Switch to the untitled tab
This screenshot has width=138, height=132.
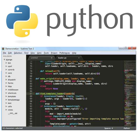pyautogui.click(x=41, y=58)
